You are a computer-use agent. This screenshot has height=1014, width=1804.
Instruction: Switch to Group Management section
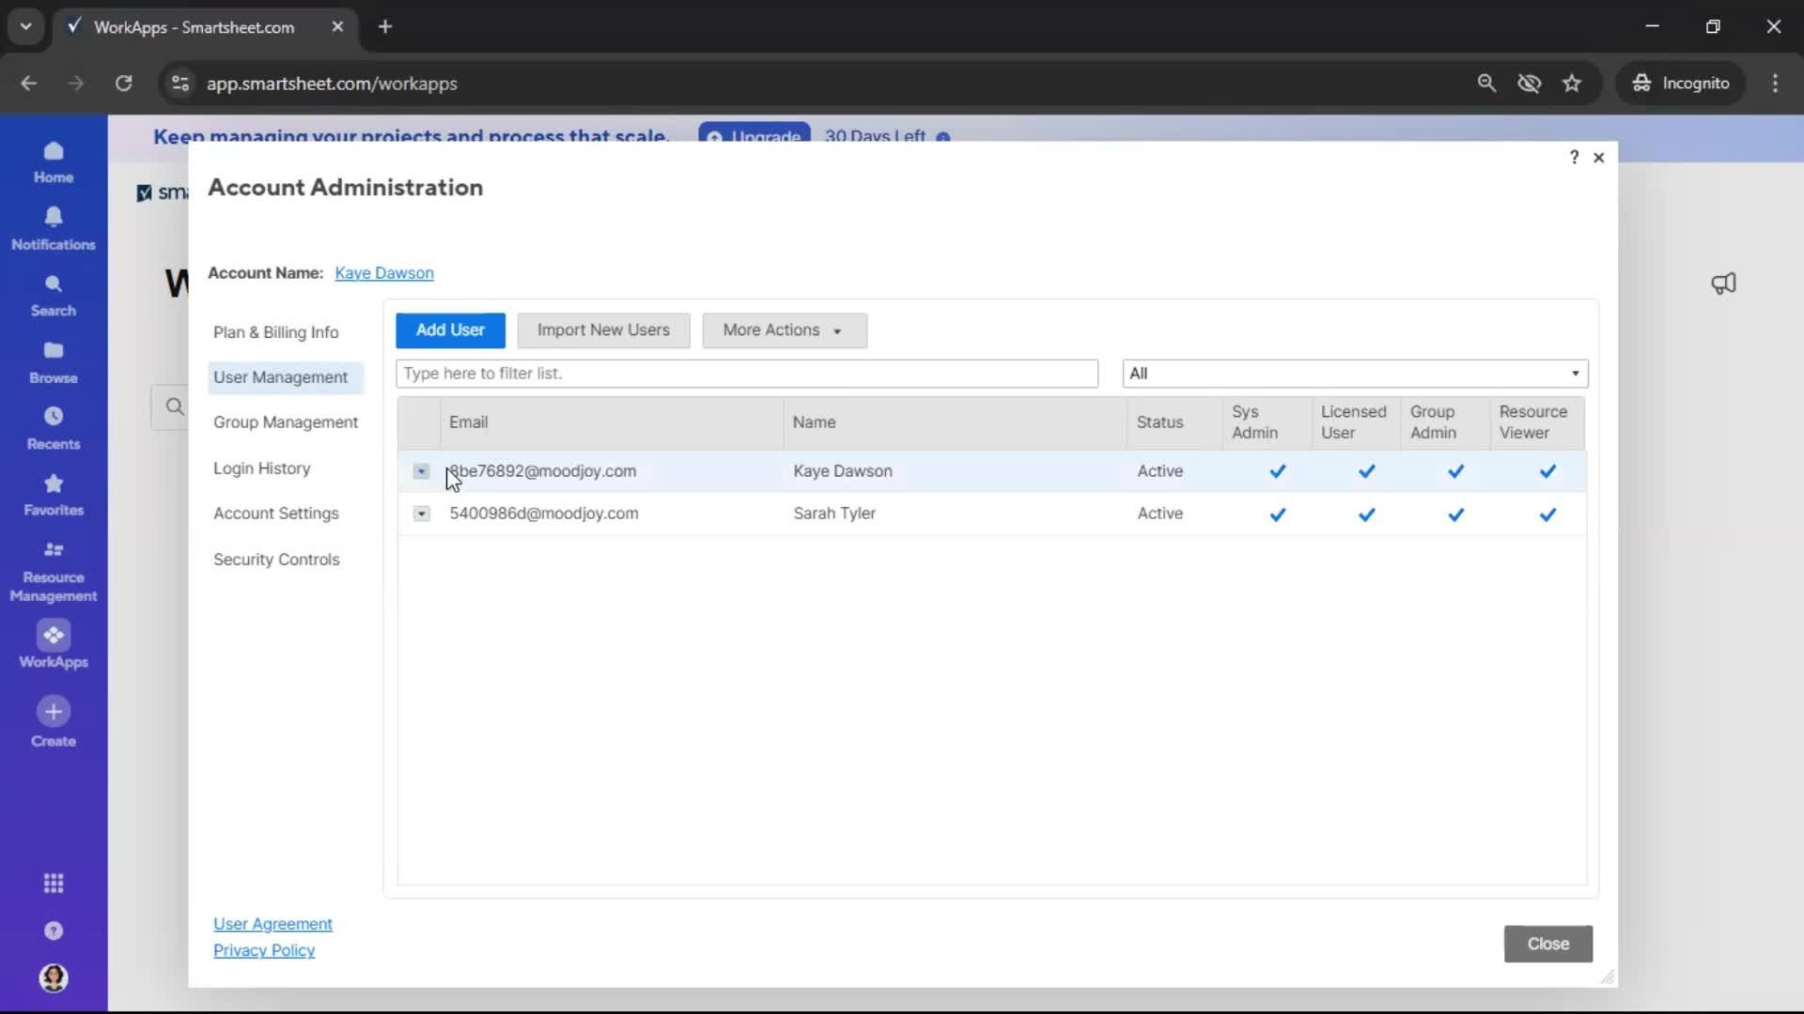285,422
